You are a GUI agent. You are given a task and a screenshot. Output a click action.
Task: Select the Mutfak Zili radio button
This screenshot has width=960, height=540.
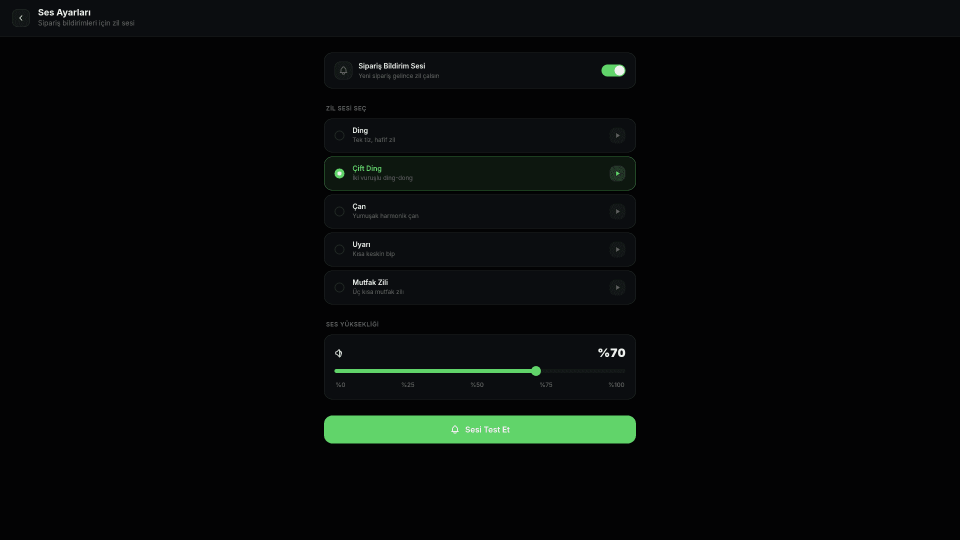point(339,287)
